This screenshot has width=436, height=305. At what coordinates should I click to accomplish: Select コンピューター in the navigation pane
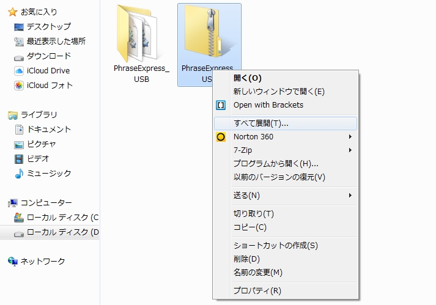46,203
